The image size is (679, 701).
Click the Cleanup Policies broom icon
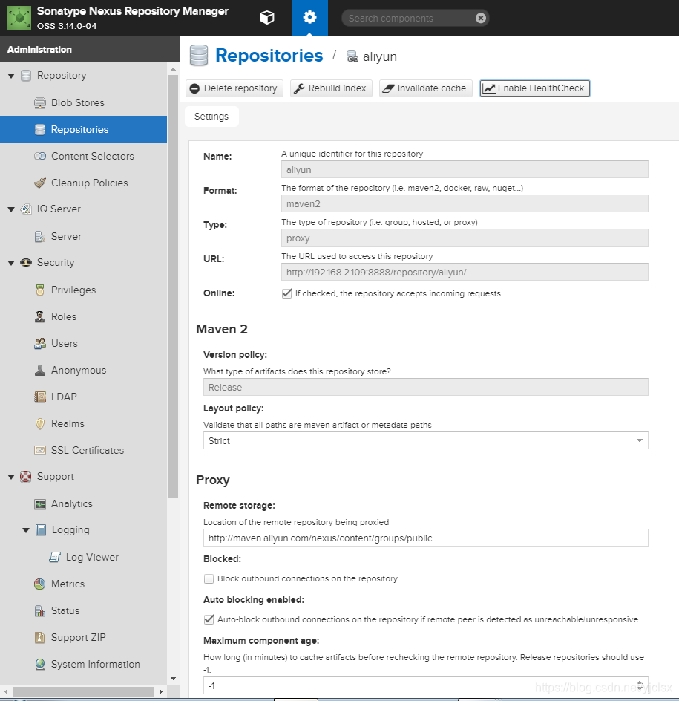(x=40, y=183)
